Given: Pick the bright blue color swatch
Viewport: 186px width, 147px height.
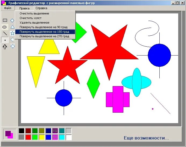Looking at the screenshot, I should pos(48,137).
